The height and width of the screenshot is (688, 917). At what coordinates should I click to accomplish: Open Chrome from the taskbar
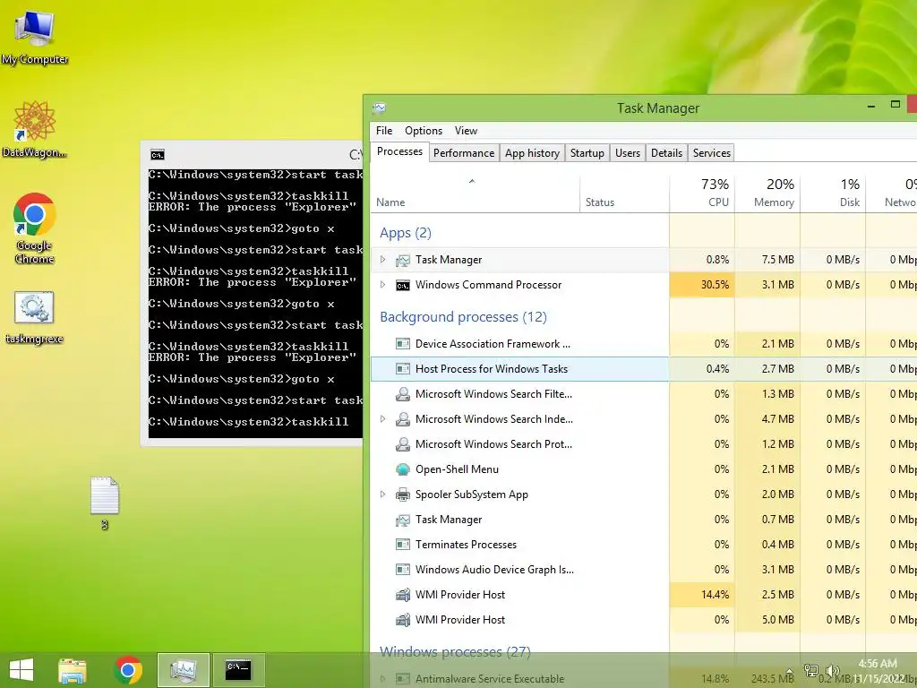pos(128,670)
